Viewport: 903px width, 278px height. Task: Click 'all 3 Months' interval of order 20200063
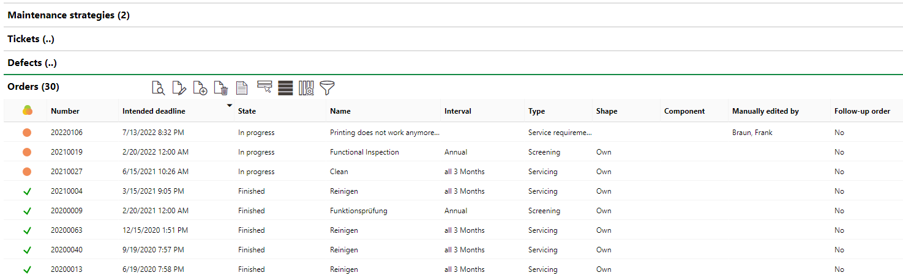click(x=465, y=230)
